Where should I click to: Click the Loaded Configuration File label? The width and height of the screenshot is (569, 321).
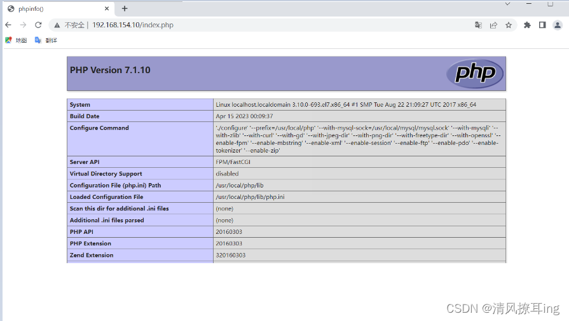coord(106,196)
